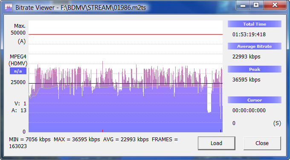Click the black end marker on the timeline axis
Viewport: 290px width, 160px height.
(x=220, y=131)
